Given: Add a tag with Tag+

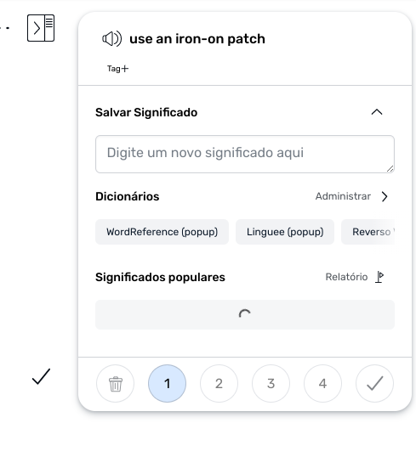Looking at the screenshot, I should pos(117,69).
